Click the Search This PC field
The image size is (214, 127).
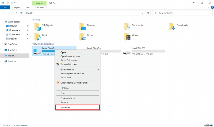182,13
